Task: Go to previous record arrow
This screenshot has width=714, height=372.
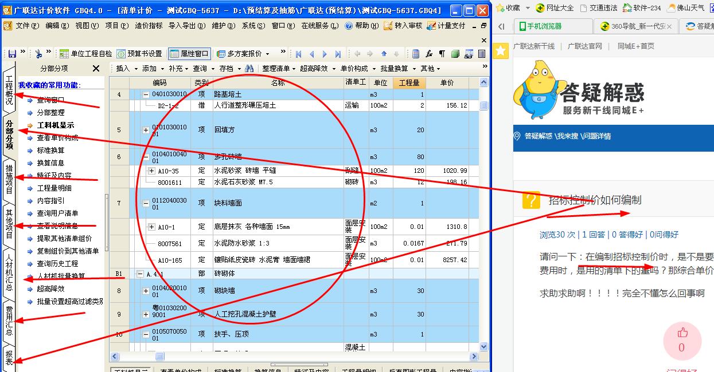Action: point(312,54)
